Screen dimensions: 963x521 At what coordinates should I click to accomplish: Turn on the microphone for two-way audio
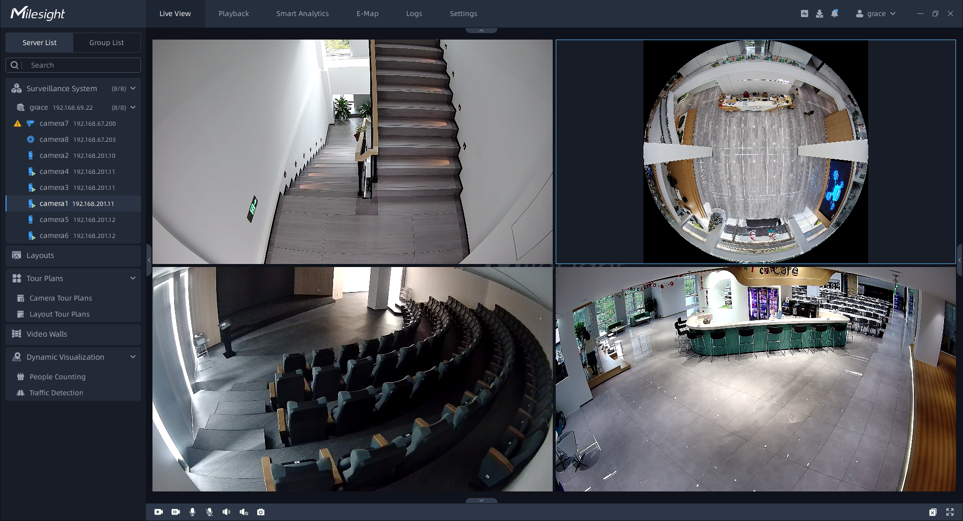coord(193,512)
